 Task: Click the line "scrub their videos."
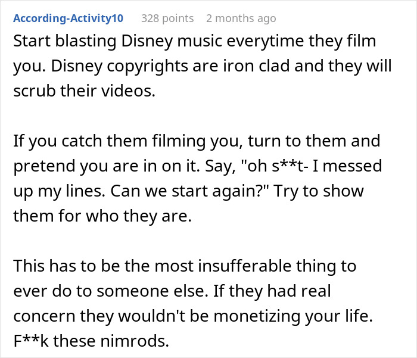85,91
